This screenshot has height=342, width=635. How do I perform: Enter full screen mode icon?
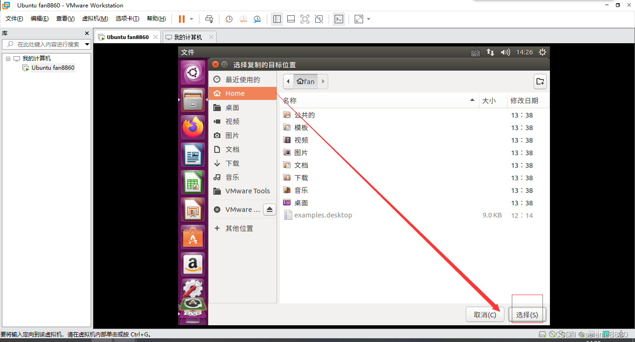[305, 19]
